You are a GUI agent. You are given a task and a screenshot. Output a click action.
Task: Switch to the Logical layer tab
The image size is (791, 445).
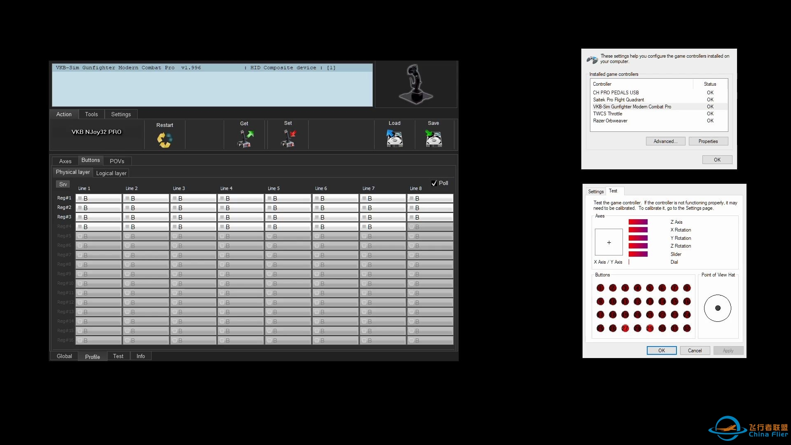point(111,173)
